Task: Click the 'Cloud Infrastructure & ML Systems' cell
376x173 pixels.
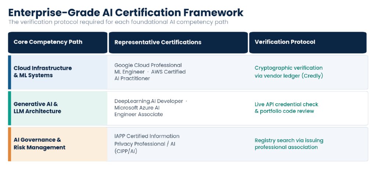Action: 58,72
